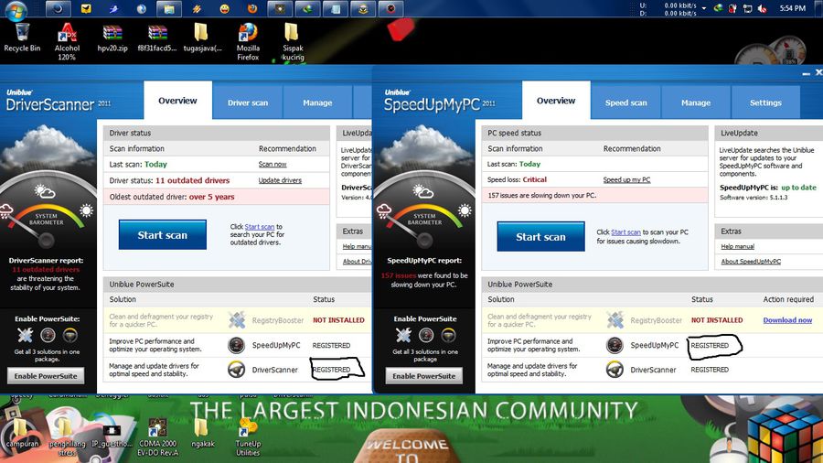Open the About SpeedUpMyPC link
This screenshot has width=823, height=463.
pyautogui.click(x=751, y=261)
